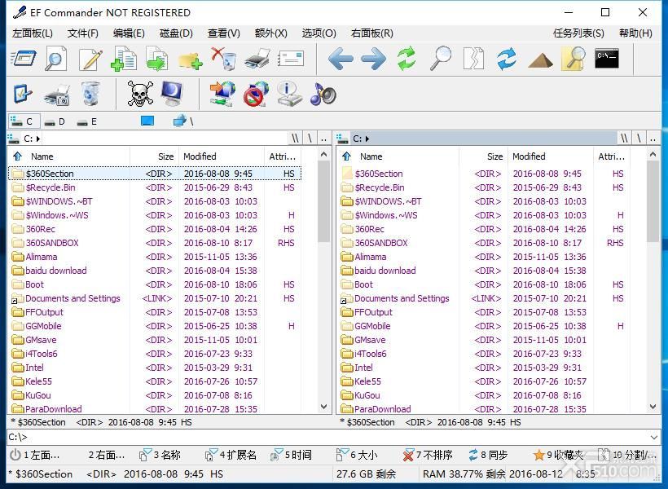Click the printer icon in top toolbar
This screenshot has height=489, width=668.
click(257, 59)
